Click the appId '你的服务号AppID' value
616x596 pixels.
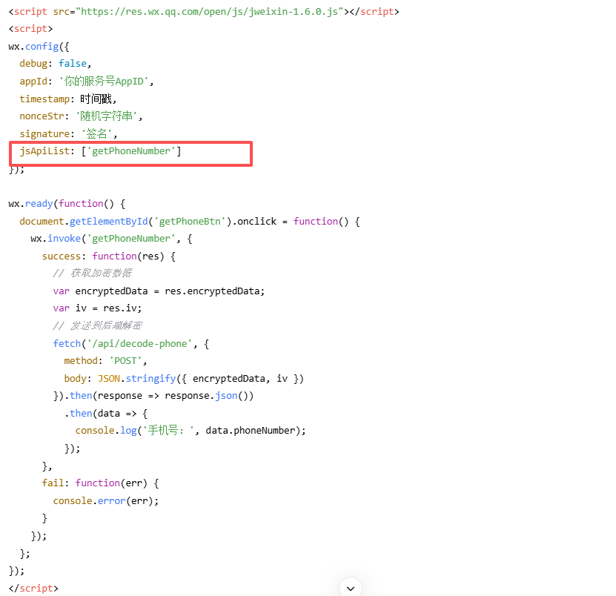(x=104, y=82)
